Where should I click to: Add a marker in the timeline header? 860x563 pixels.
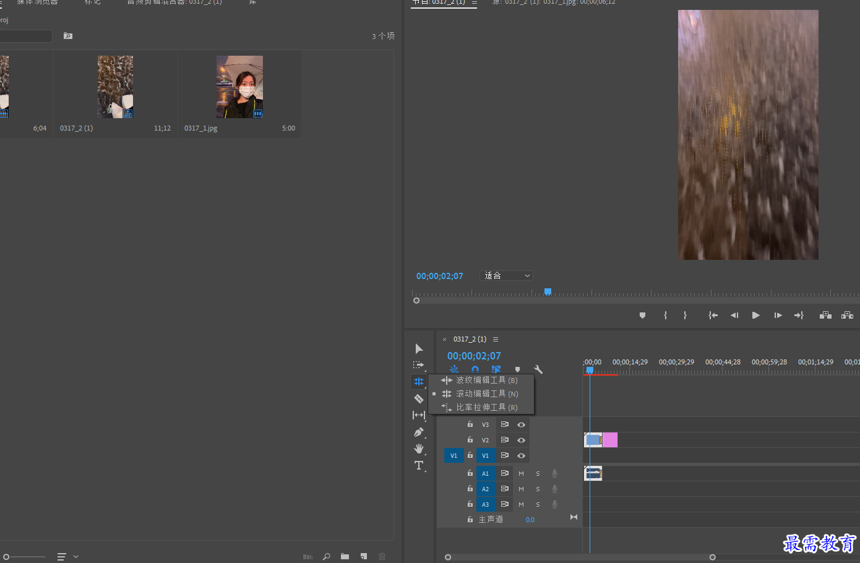518,369
